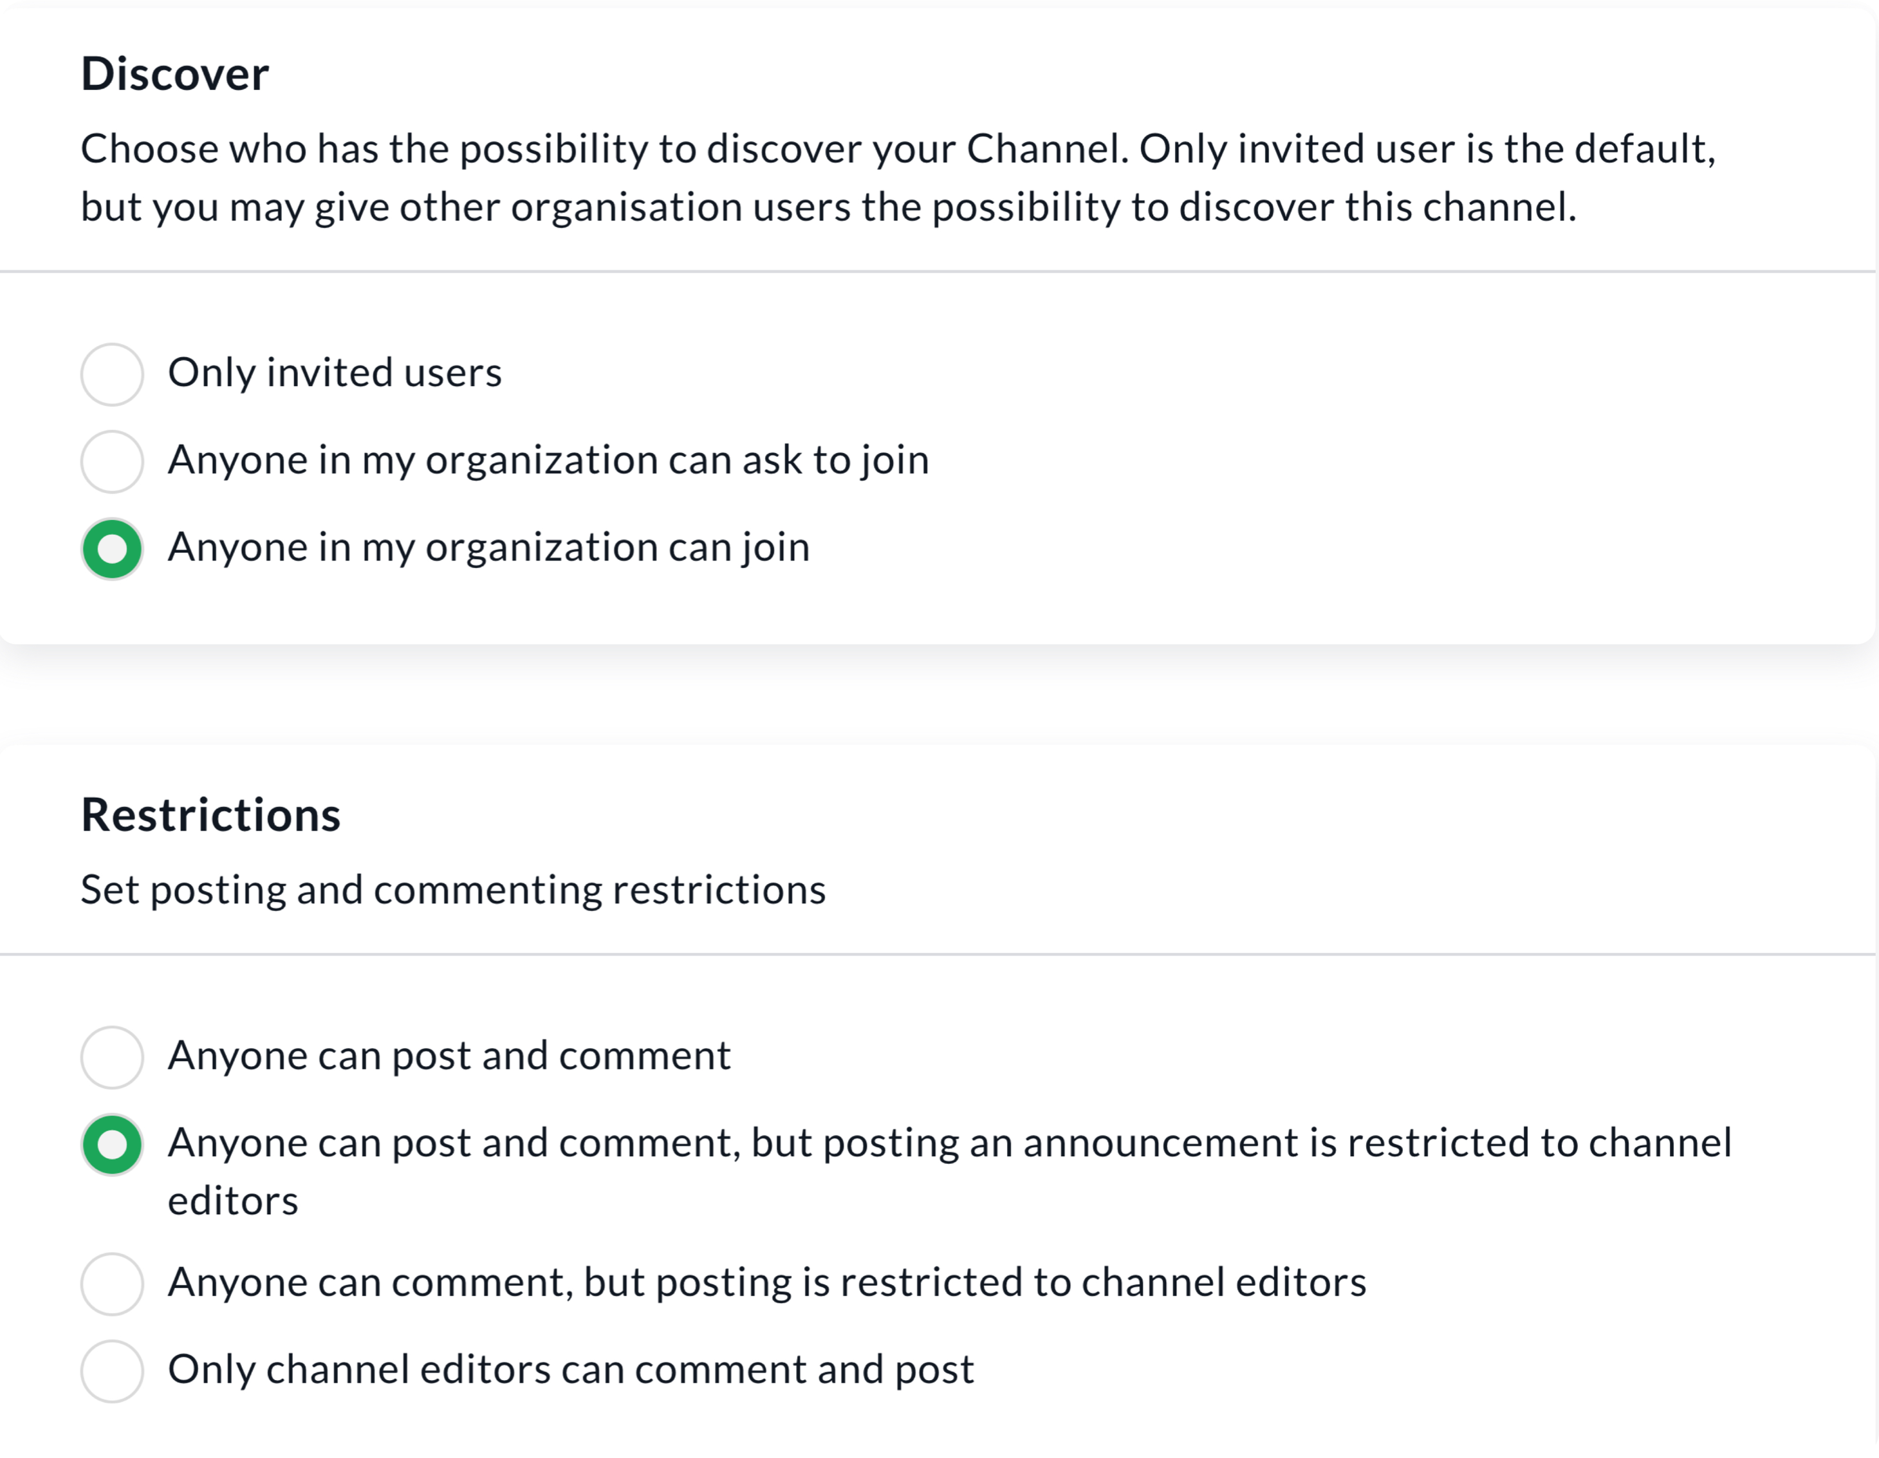Choose "Anyone can post and comment"
The image size is (1879, 1458).
coord(112,1057)
